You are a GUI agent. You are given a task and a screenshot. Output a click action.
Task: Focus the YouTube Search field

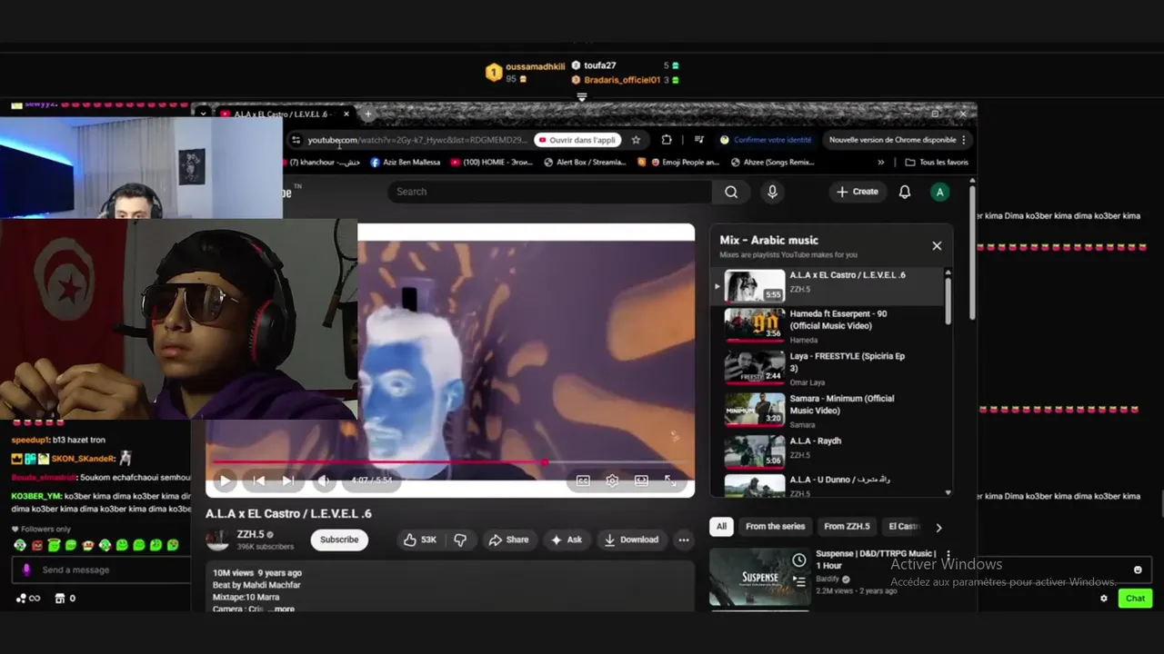pyautogui.click(x=550, y=192)
